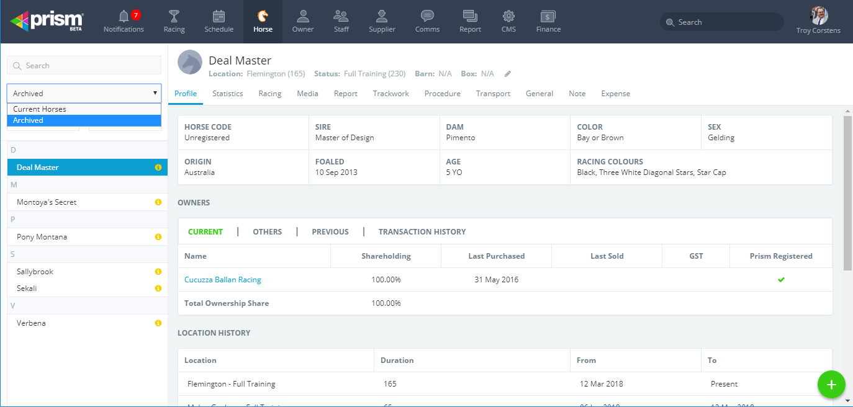Open the Racing trophy section
853x407 pixels.
coord(174,22)
